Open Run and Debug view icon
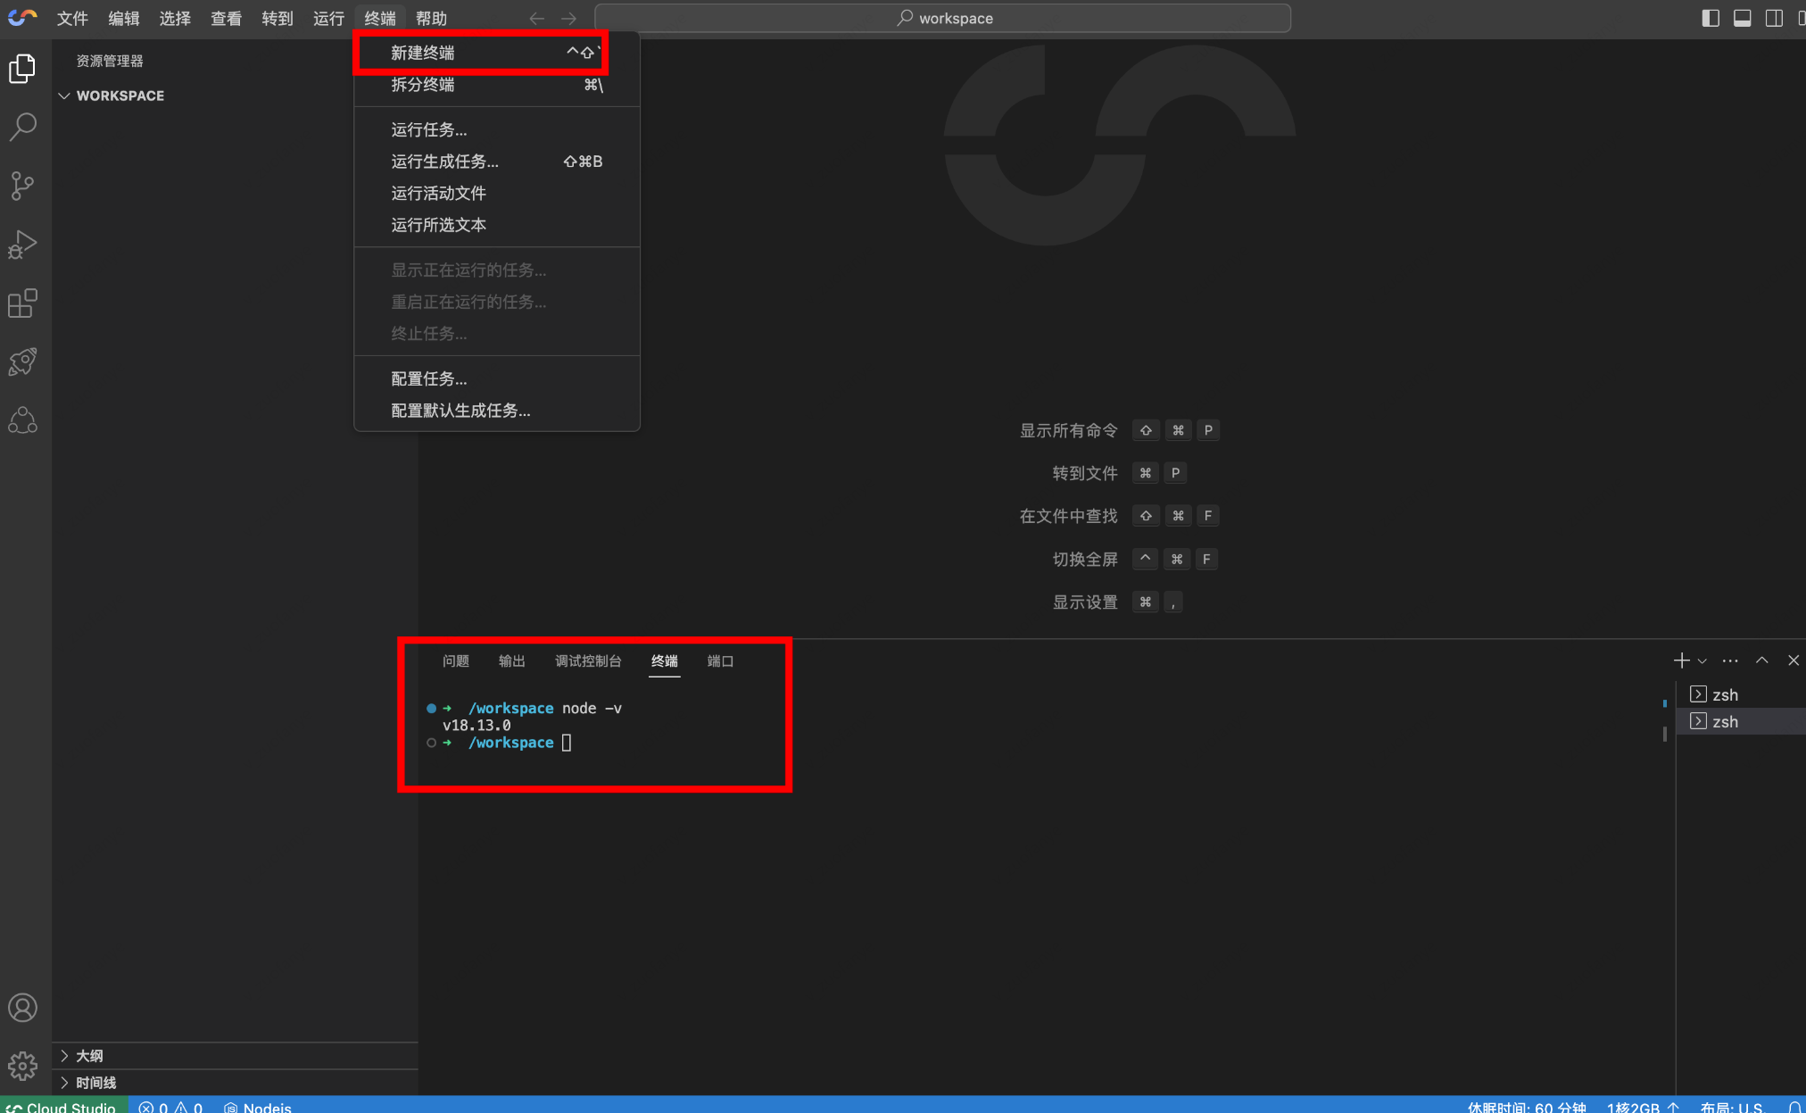The width and height of the screenshot is (1806, 1113). (x=22, y=245)
